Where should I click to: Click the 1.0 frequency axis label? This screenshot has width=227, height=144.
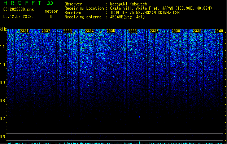pyautogui.click(x=3, y=65)
